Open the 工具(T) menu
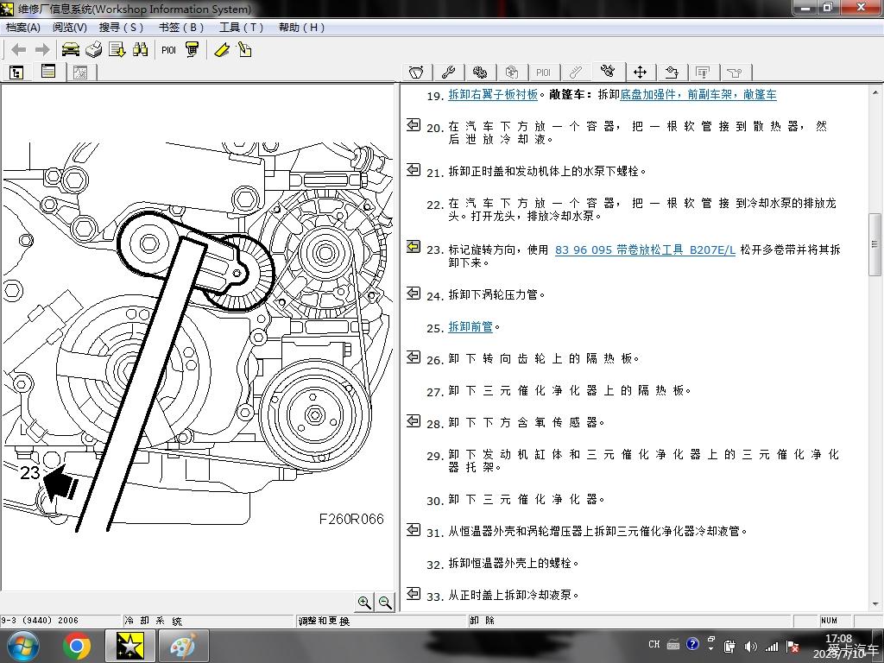Screen dimensions: 884x663 [242, 27]
